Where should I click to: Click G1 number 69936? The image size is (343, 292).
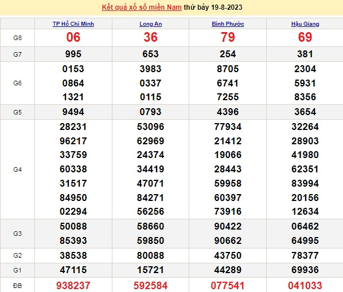305,270
